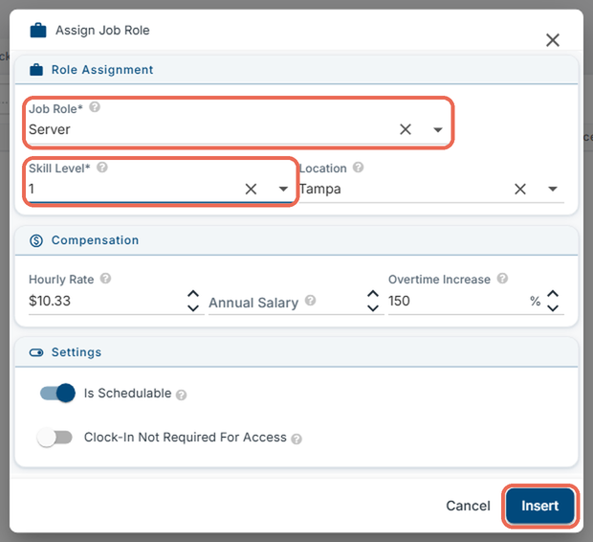This screenshot has width=593, height=542.
Task: Clear the Tampa location selection
Action: click(520, 189)
